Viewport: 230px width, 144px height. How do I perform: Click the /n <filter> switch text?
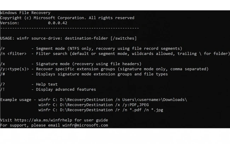click(13, 54)
